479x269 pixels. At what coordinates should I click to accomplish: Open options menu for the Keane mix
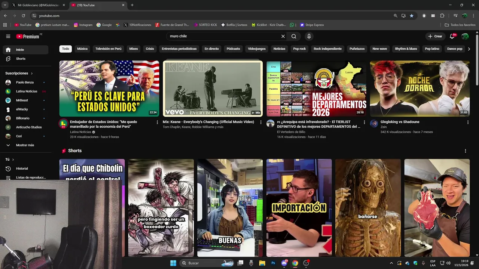click(x=261, y=122)
